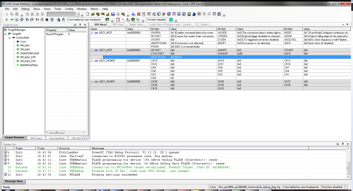Click the hand icon left of the core status field
This screenshot has height=191, width=353.
coord(63,20)
